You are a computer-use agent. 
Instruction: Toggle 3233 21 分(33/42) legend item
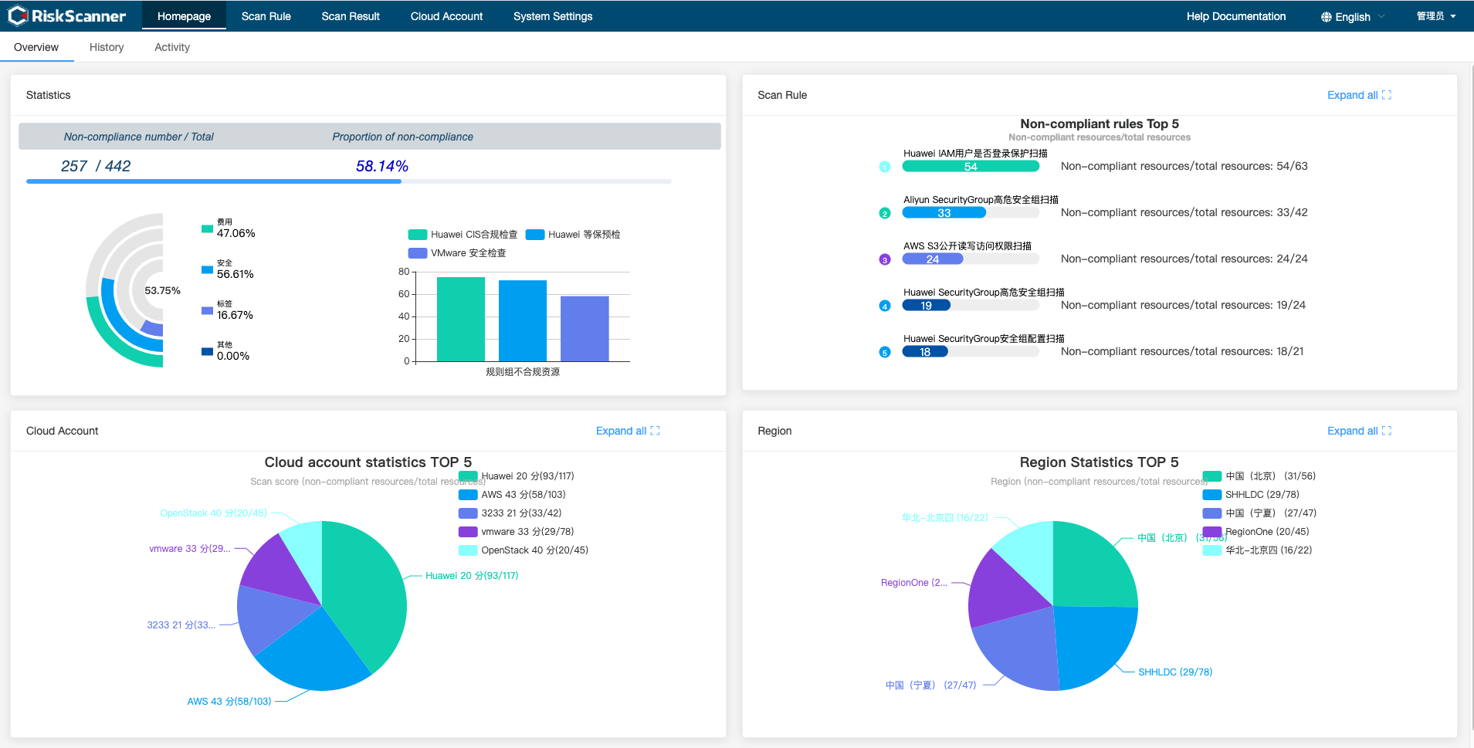(510, 513)
